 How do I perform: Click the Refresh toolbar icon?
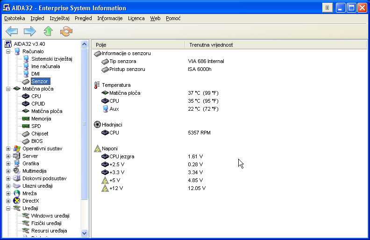(x=67, y=31)
